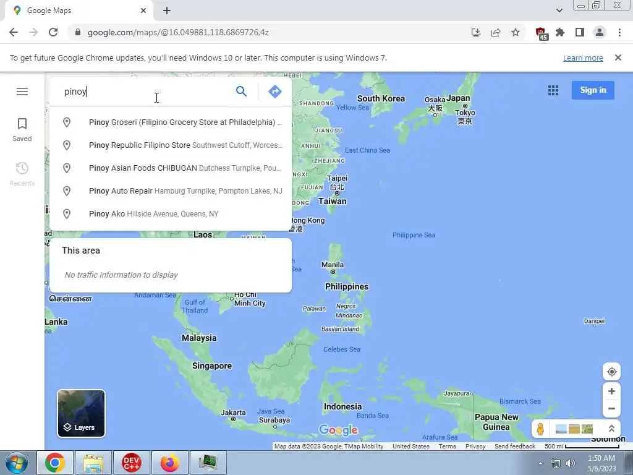Click the Singapore label on the map
633x475 pixels.
tap(212, 366)
